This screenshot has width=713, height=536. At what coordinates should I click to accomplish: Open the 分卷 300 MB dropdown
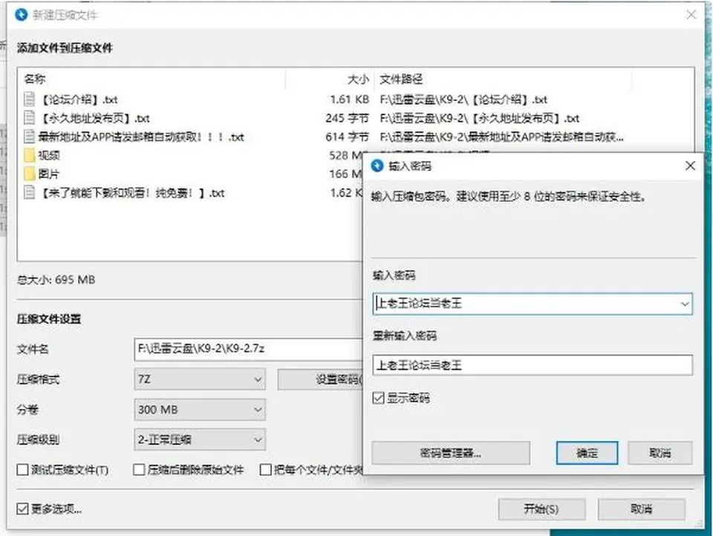[x=200, y=410]
